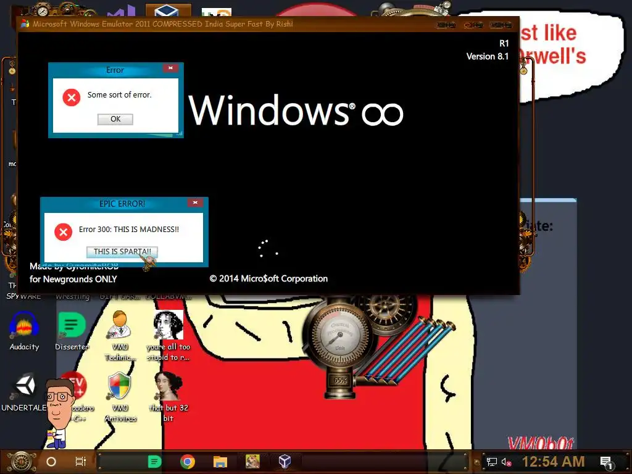This screenshot has height=474, width=632.
Task: Click '© 2014 Micro$oft Corporation' text
Action: [268, 278]
